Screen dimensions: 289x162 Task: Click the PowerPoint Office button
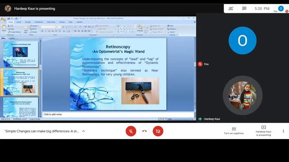(3, 20)
